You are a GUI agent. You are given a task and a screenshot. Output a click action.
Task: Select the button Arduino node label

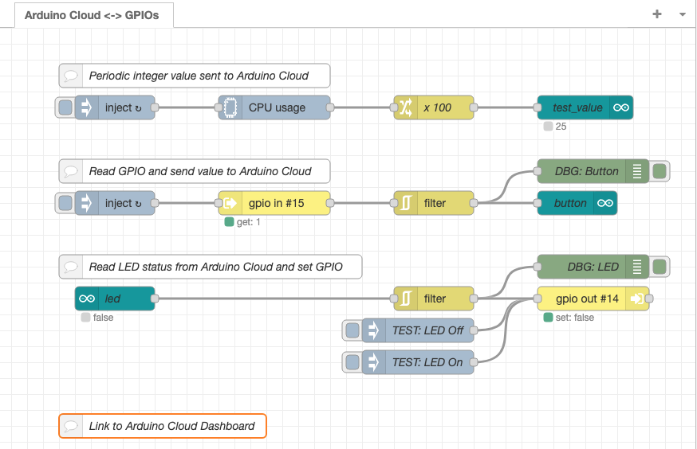click(x=570, y=203)
